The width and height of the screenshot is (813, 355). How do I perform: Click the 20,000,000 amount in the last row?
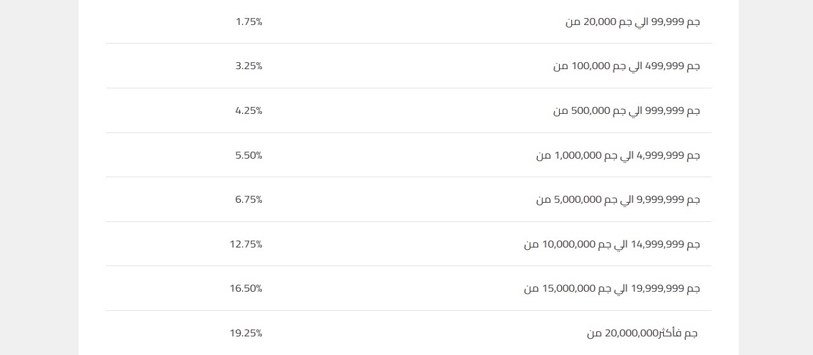click(x=632, y=334)
